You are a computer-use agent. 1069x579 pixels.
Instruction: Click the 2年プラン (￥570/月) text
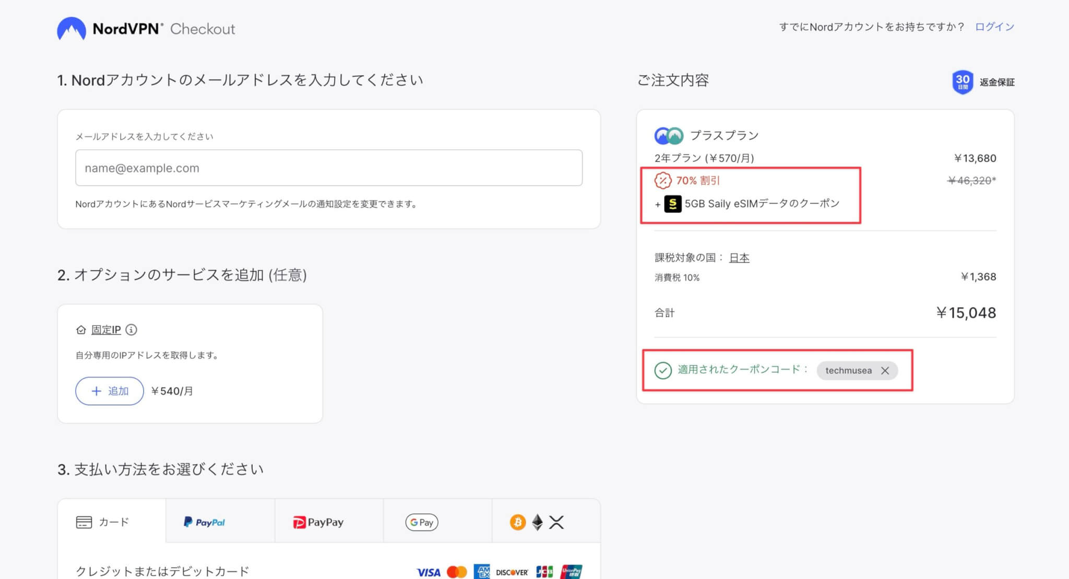[704, 158]
